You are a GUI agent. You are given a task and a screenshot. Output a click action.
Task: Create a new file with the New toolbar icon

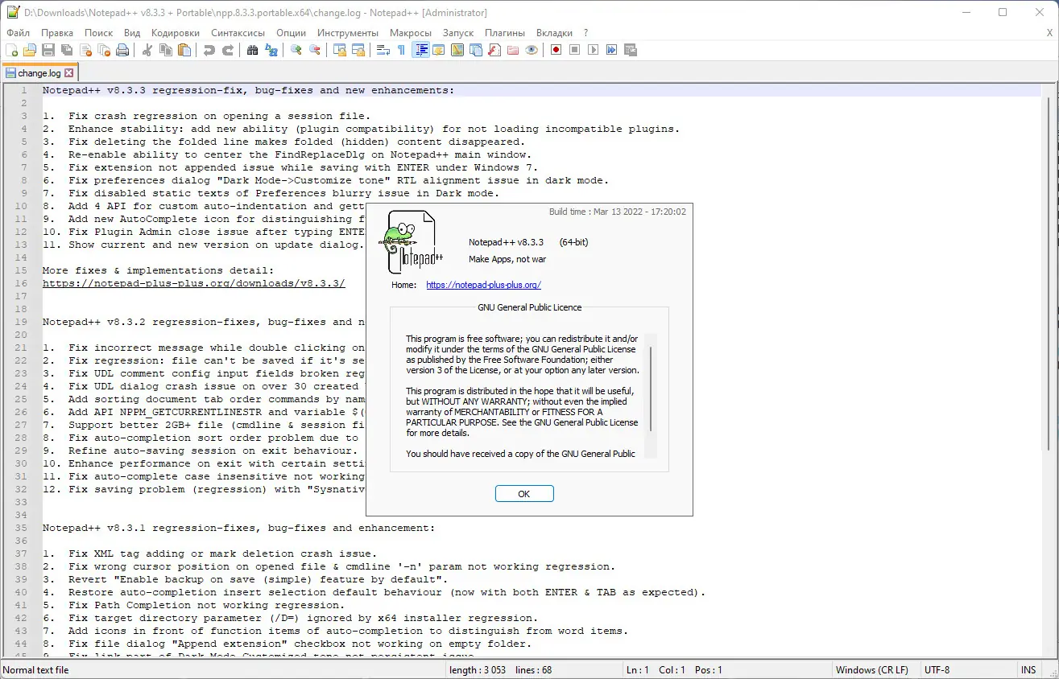11,50
